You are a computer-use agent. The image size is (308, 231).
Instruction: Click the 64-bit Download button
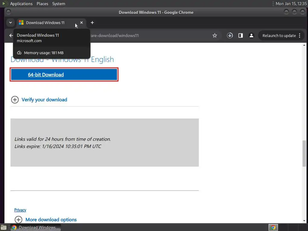coord(64,75)
